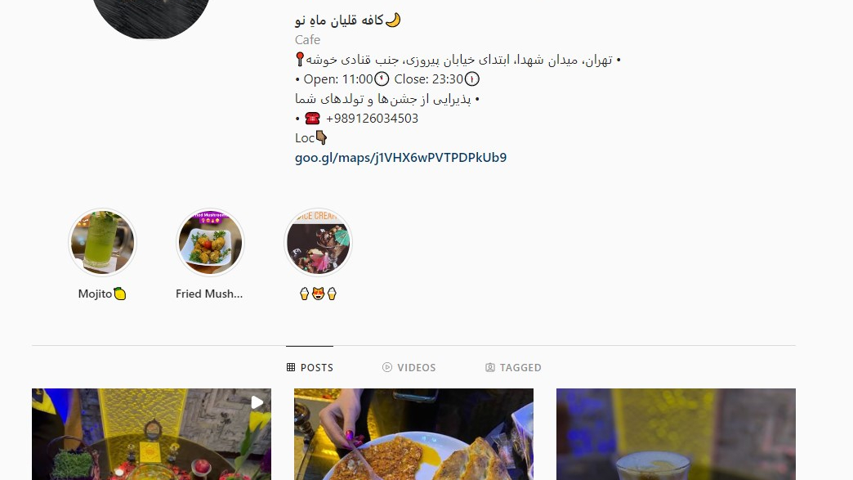Click the play icon beside VIDEOS
The width and height of the screenshot is (853, 480).
[x=387, y=367]
